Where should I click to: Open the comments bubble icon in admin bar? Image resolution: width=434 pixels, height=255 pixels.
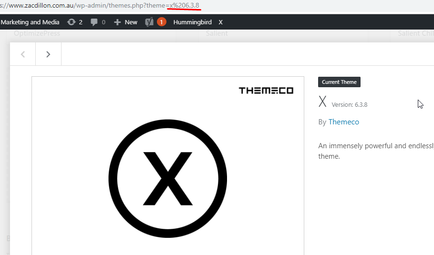(94, 22)
